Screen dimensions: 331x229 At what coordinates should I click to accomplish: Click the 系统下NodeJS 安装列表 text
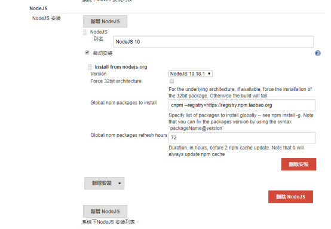coord(108,222)
